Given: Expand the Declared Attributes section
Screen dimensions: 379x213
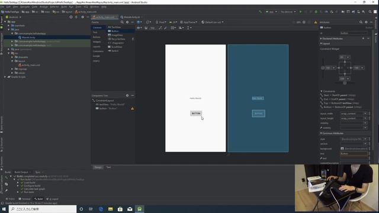Looking at the screenshot, I should tap(321, 38).
